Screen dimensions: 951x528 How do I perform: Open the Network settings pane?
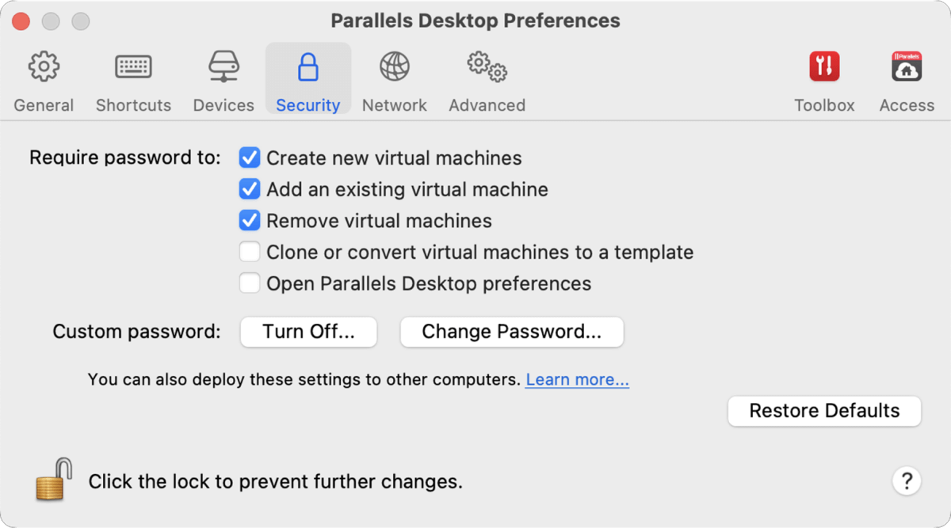click(x=394, y=78)
